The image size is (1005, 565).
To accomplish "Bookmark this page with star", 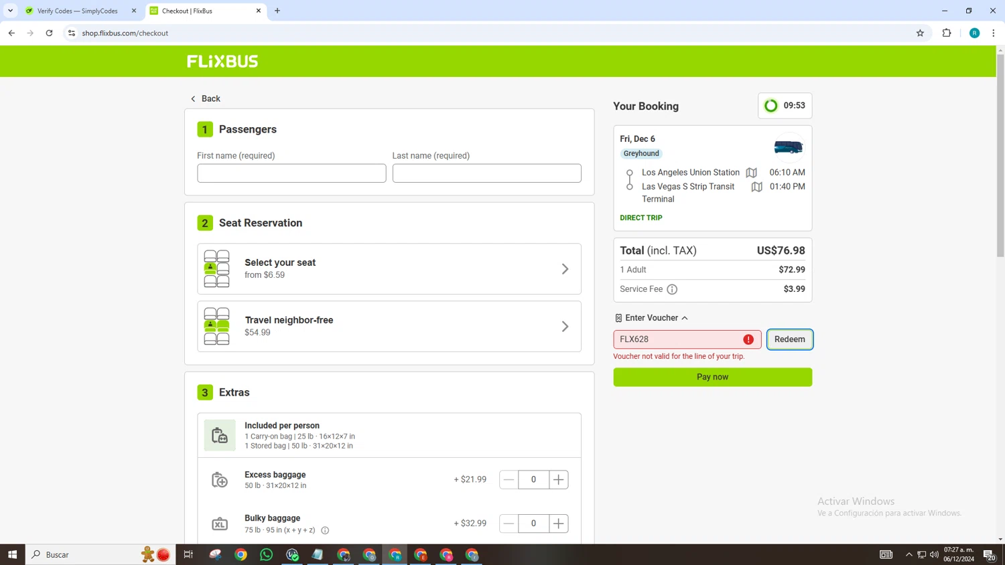I will pyautogui.click(x=920, y=33).
